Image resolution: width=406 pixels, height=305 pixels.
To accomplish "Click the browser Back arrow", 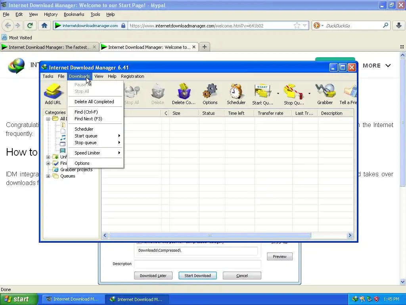I will (x=8, y=25).
